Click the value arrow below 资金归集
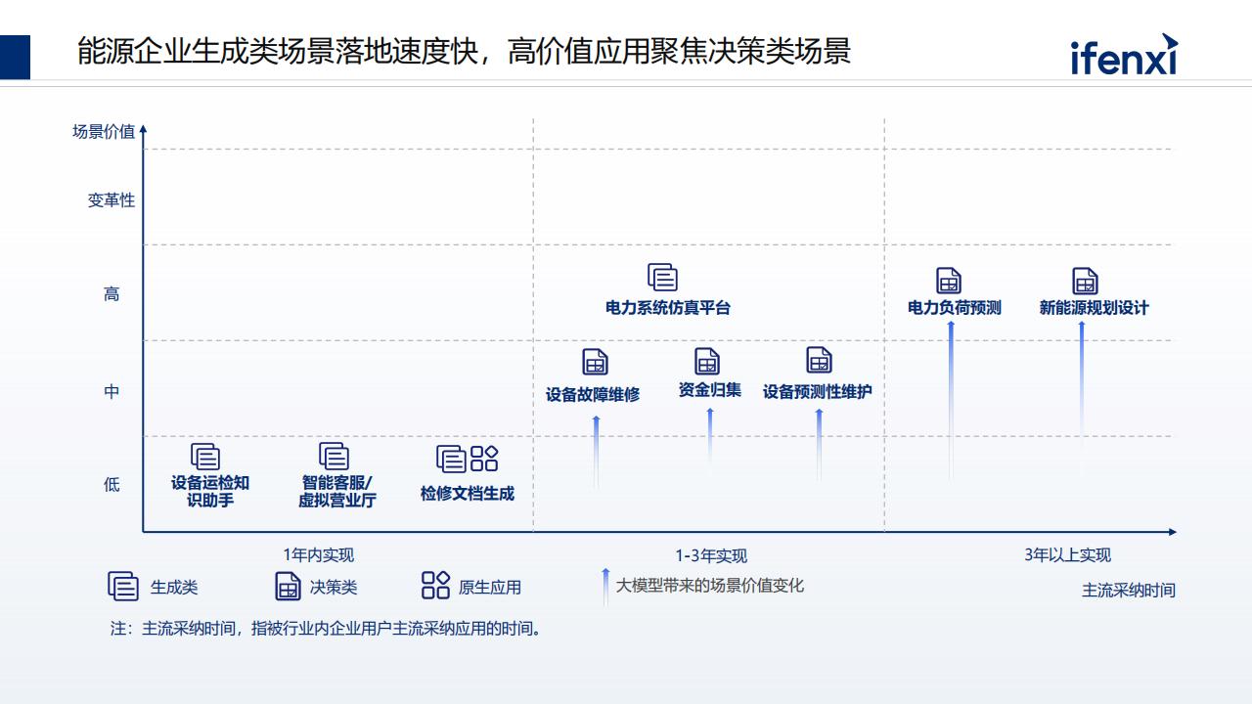This screenshot has height=704, width=1252. click(x=710, y=440)
